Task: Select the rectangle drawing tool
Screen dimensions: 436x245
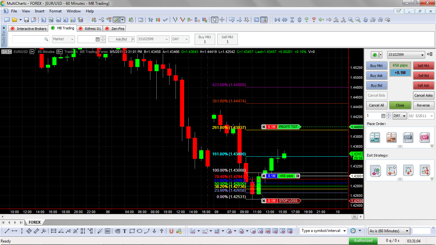Action: click(x=132, y=231)
